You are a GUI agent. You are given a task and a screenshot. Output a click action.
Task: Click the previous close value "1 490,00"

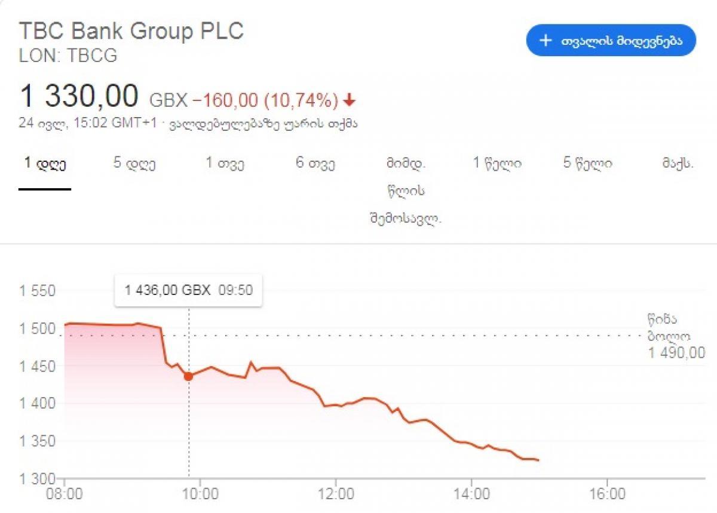(x=676, y=354)
